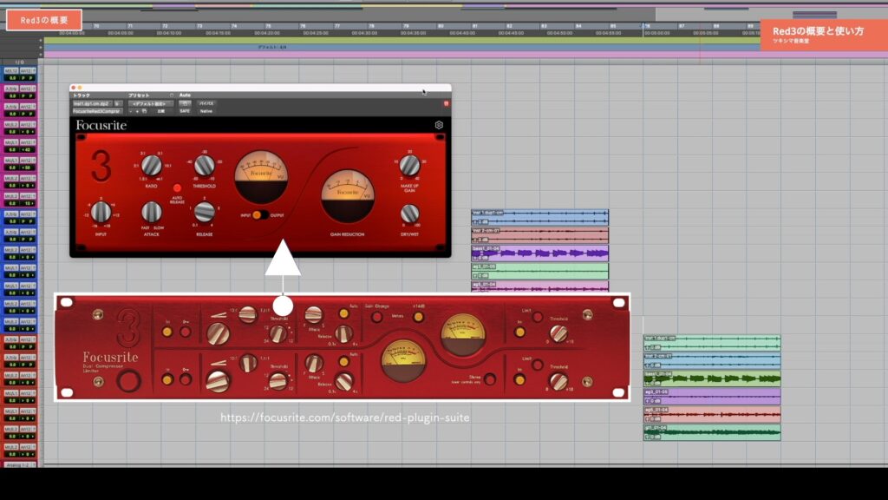Image resolution: width=888 pixels, height=500 pixels.
Task: Select the blue Inst 1.dup1-cm clip
Action: [x=539, y=217]
